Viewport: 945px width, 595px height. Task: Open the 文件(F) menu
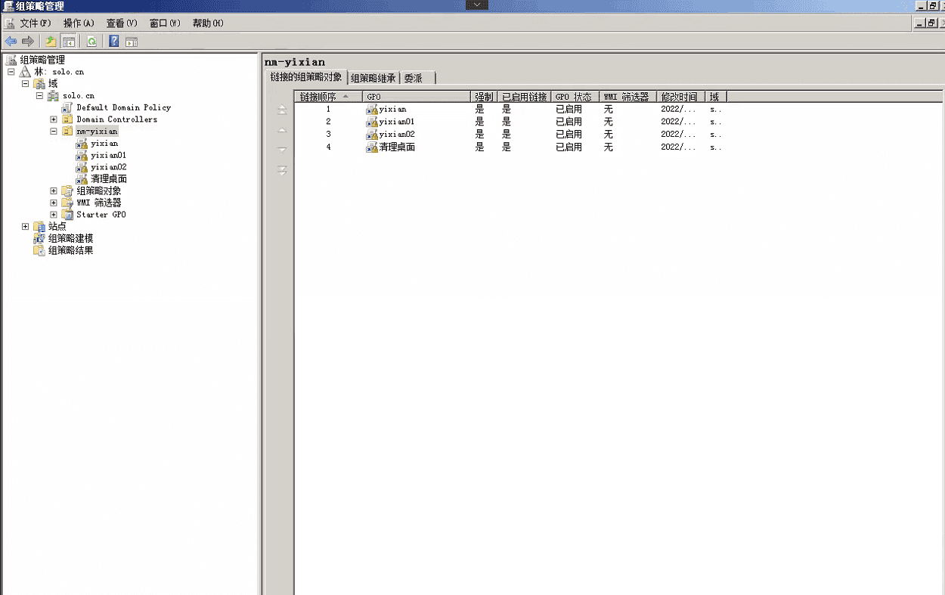[x=36, y=23]
